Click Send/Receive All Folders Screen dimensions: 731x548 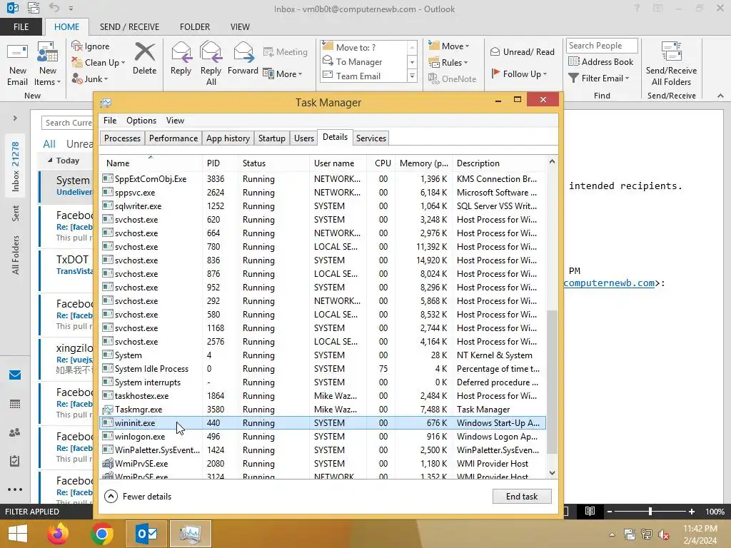[x=671, y=64]
